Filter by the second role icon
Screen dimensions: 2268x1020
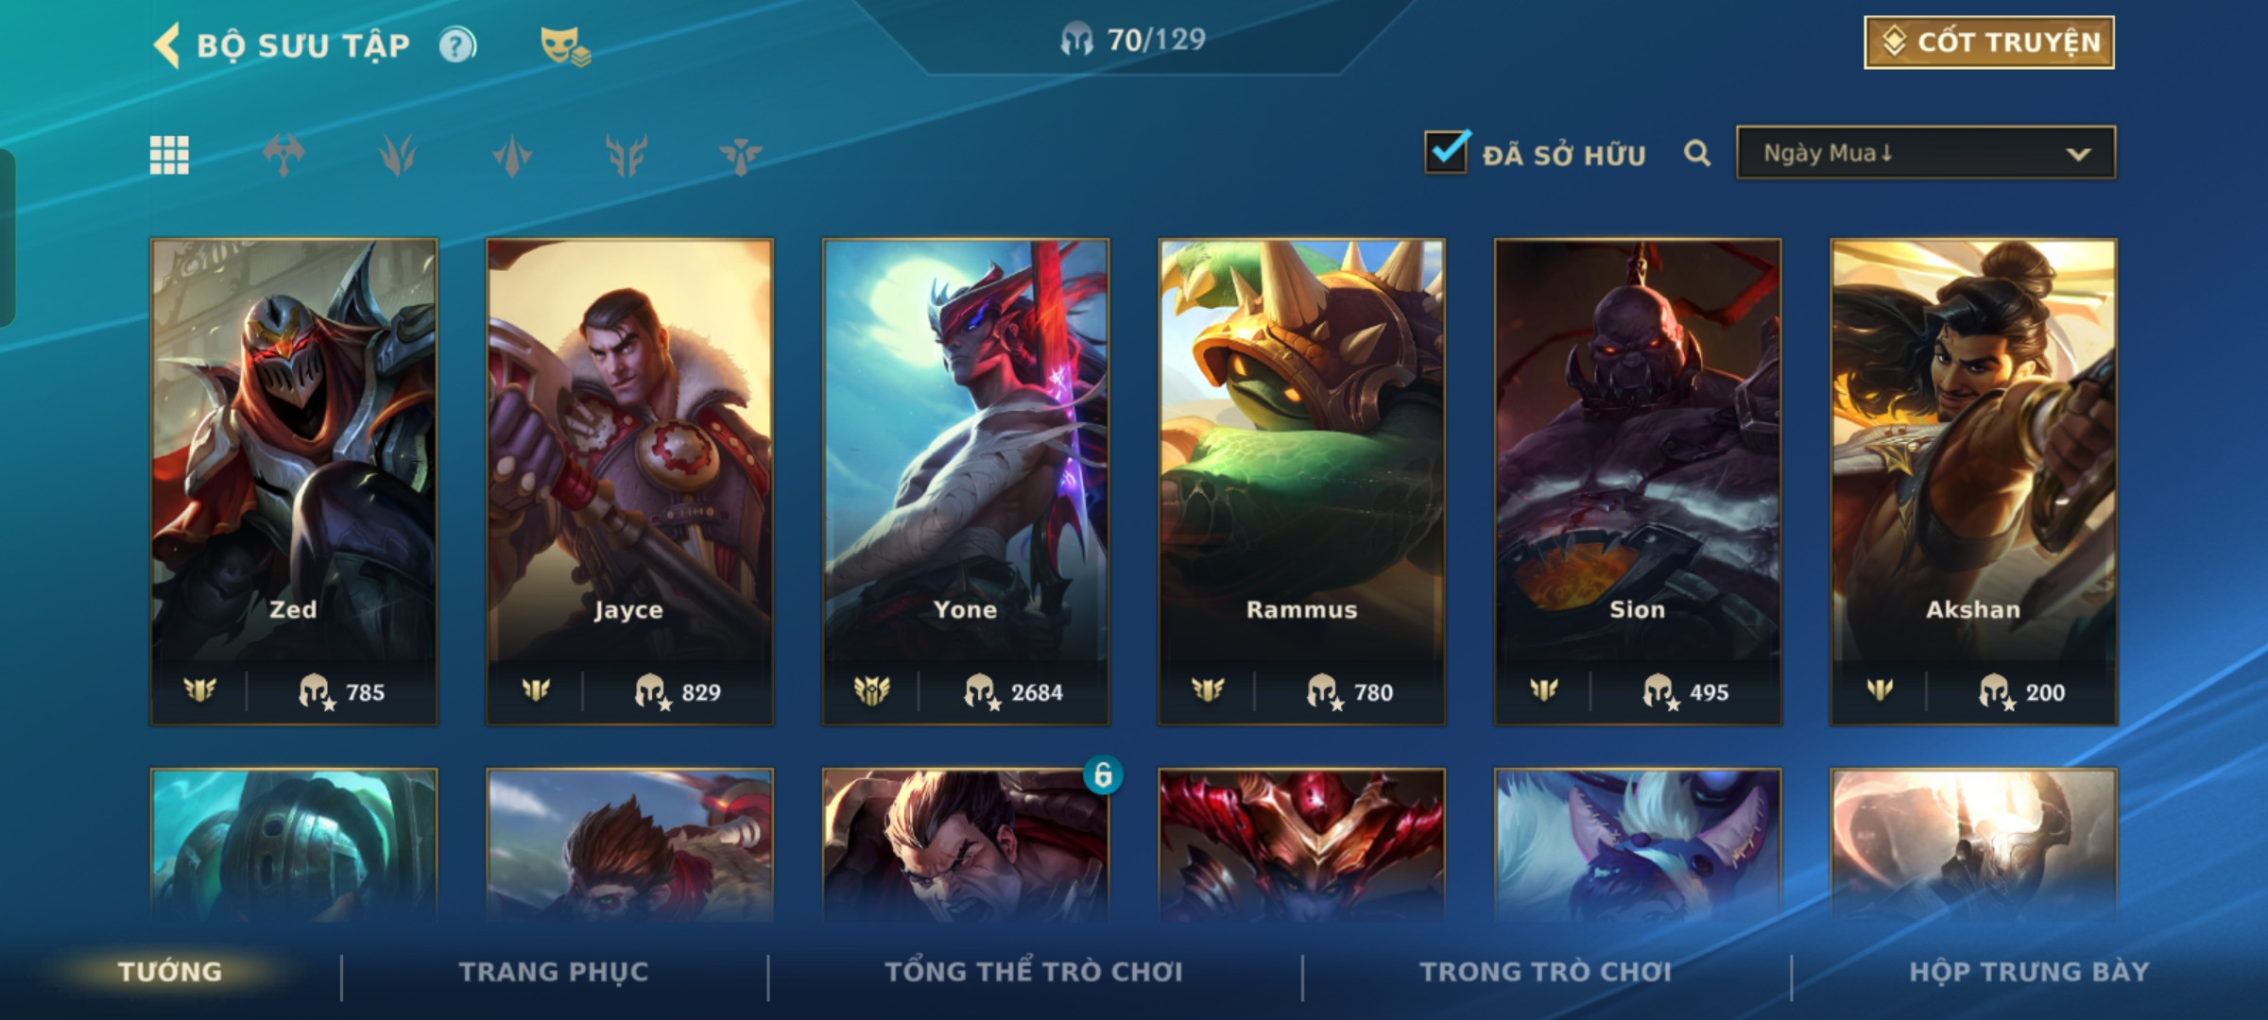[x=398, y=155]
